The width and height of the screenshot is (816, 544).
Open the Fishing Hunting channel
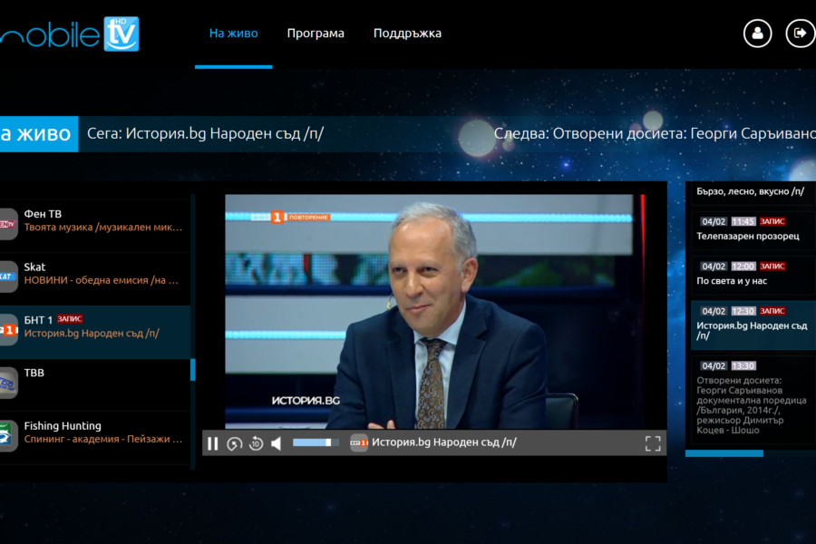coord(95,432)
